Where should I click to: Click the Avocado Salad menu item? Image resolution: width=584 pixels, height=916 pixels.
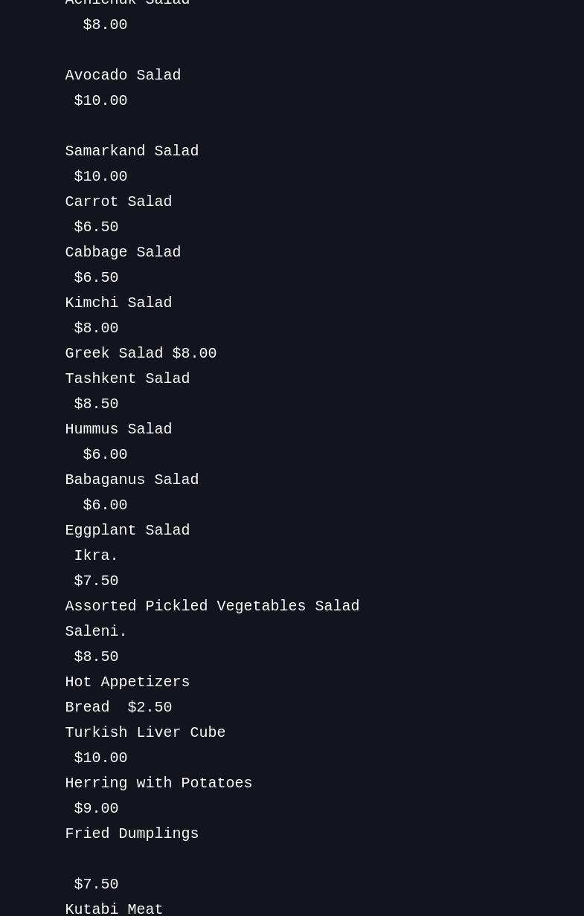[x=123, y=75]
